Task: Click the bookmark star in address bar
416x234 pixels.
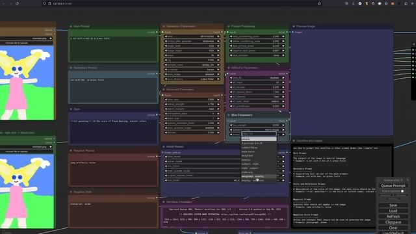Action: click(x=319, y=4)
